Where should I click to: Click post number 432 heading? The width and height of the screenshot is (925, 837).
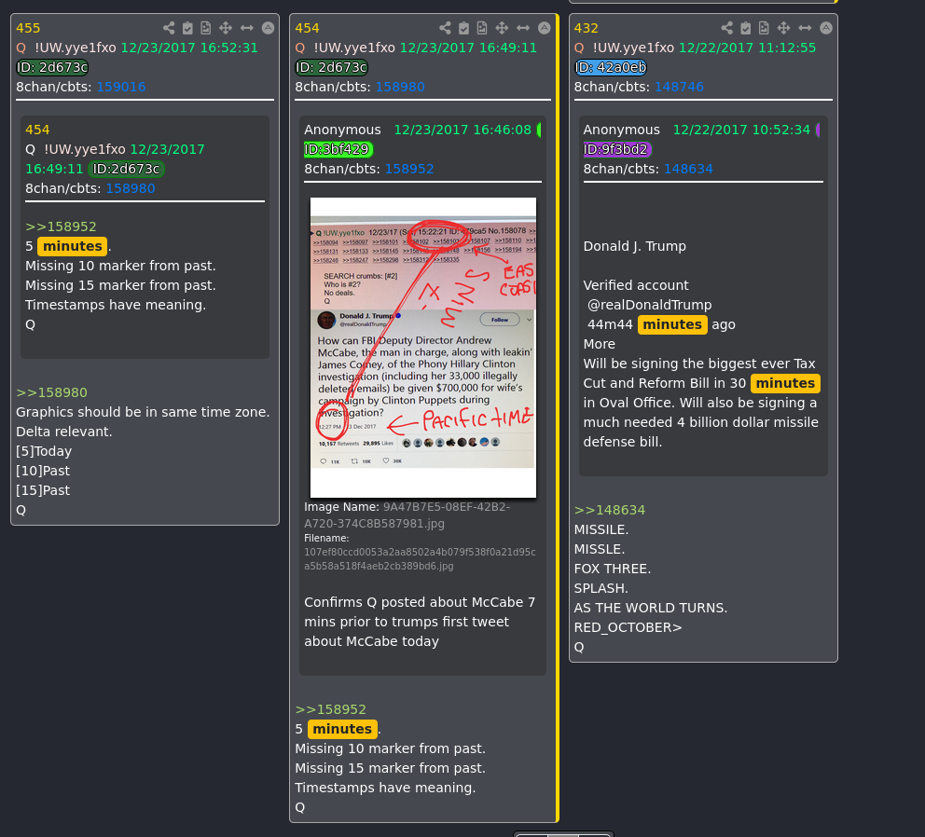point(587,28)
